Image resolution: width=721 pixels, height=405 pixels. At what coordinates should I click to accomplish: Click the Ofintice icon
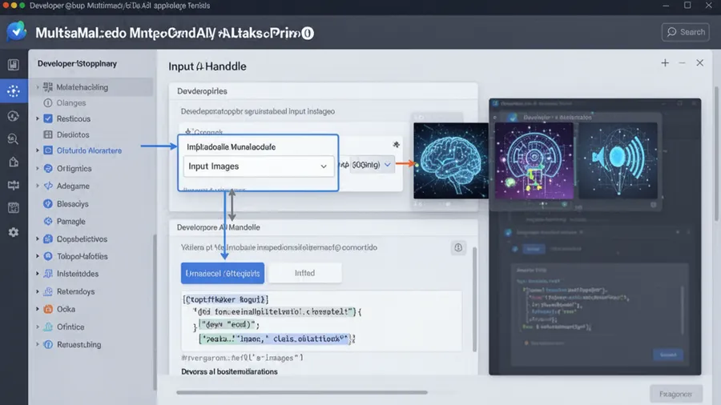[48, 327]
